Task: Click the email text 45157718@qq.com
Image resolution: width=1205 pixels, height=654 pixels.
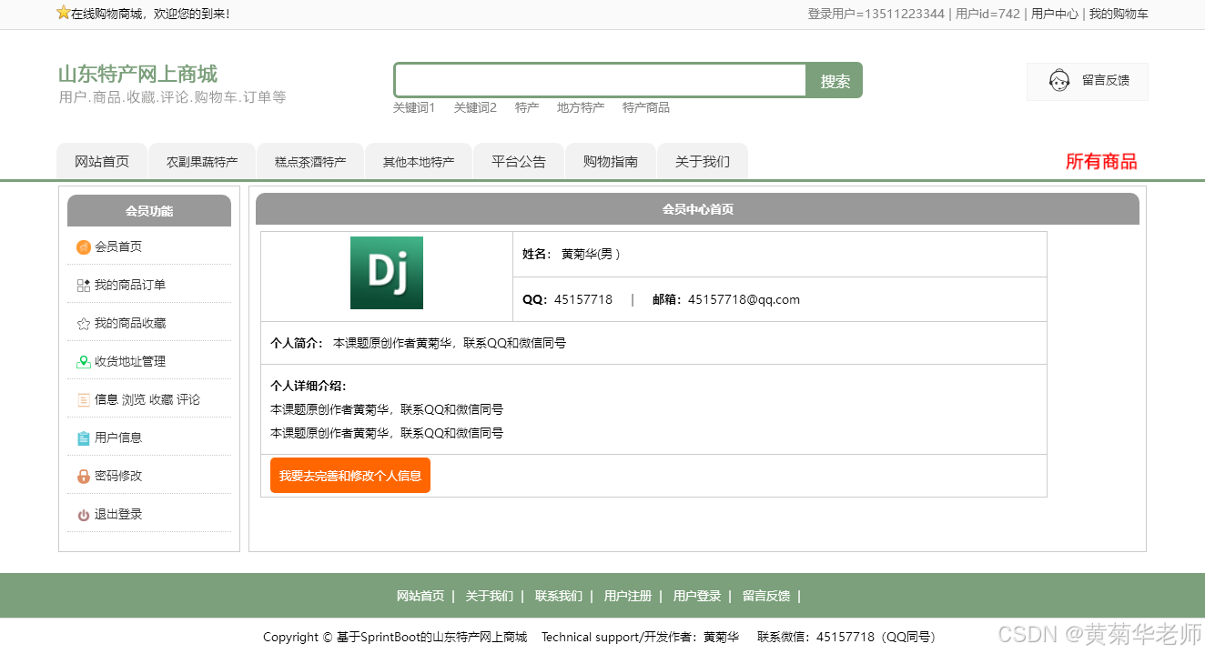Action: pos(744,299)
